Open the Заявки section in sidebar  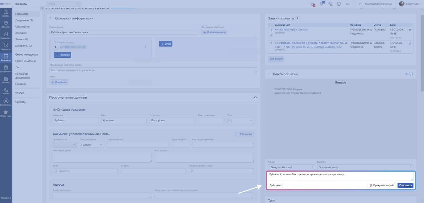pos(6,13)
